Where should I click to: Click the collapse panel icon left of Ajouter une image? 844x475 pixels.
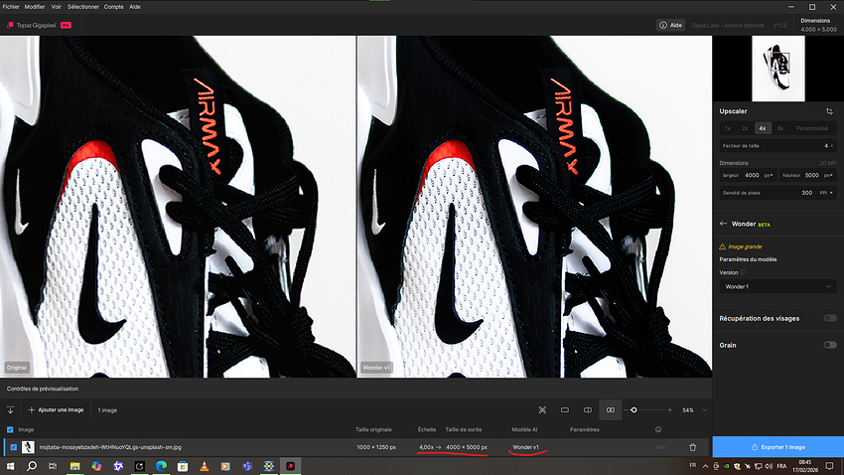click(10, 409)
